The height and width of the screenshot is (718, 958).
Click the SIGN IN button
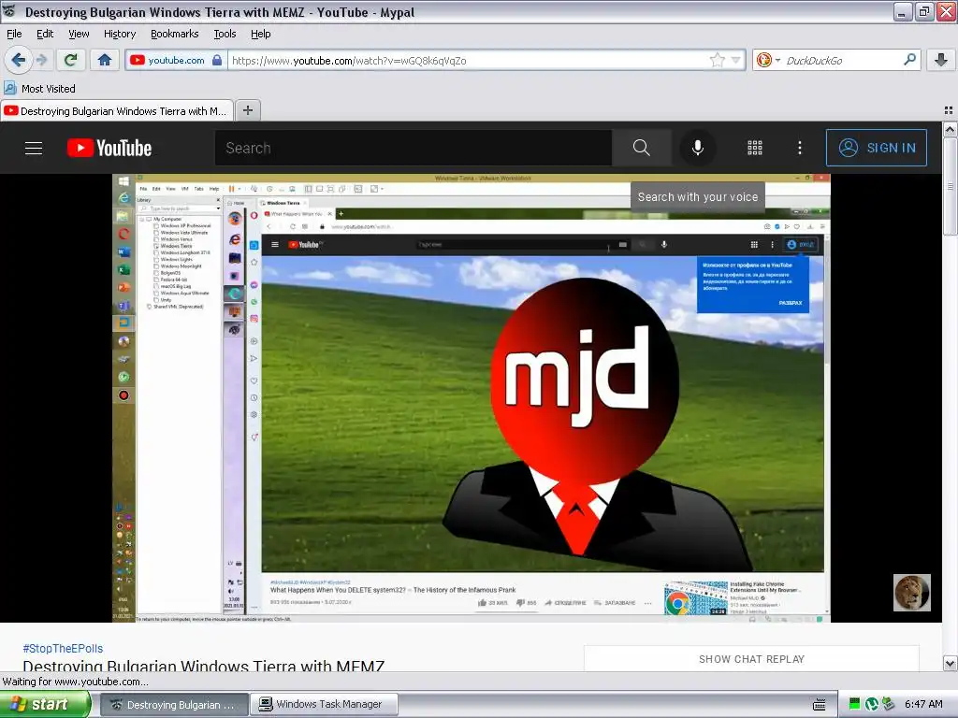pyautogui.click(x=876, y=148)
